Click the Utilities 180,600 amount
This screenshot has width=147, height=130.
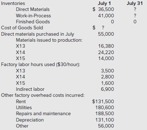click(x=104, y=107)
